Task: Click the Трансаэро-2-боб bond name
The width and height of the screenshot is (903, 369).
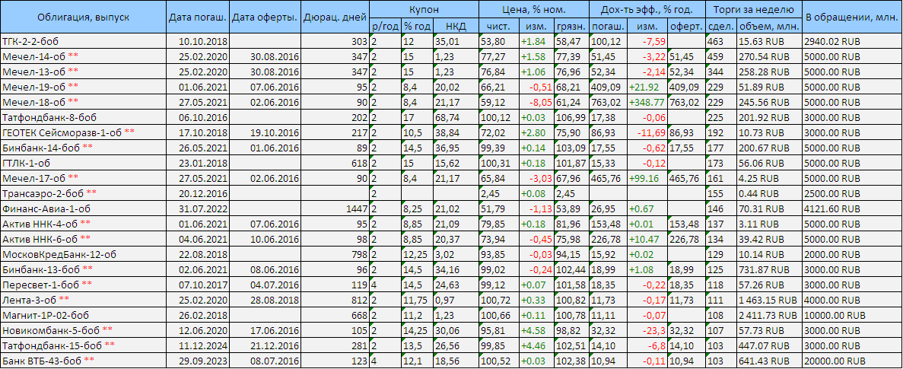Action: 43,193
